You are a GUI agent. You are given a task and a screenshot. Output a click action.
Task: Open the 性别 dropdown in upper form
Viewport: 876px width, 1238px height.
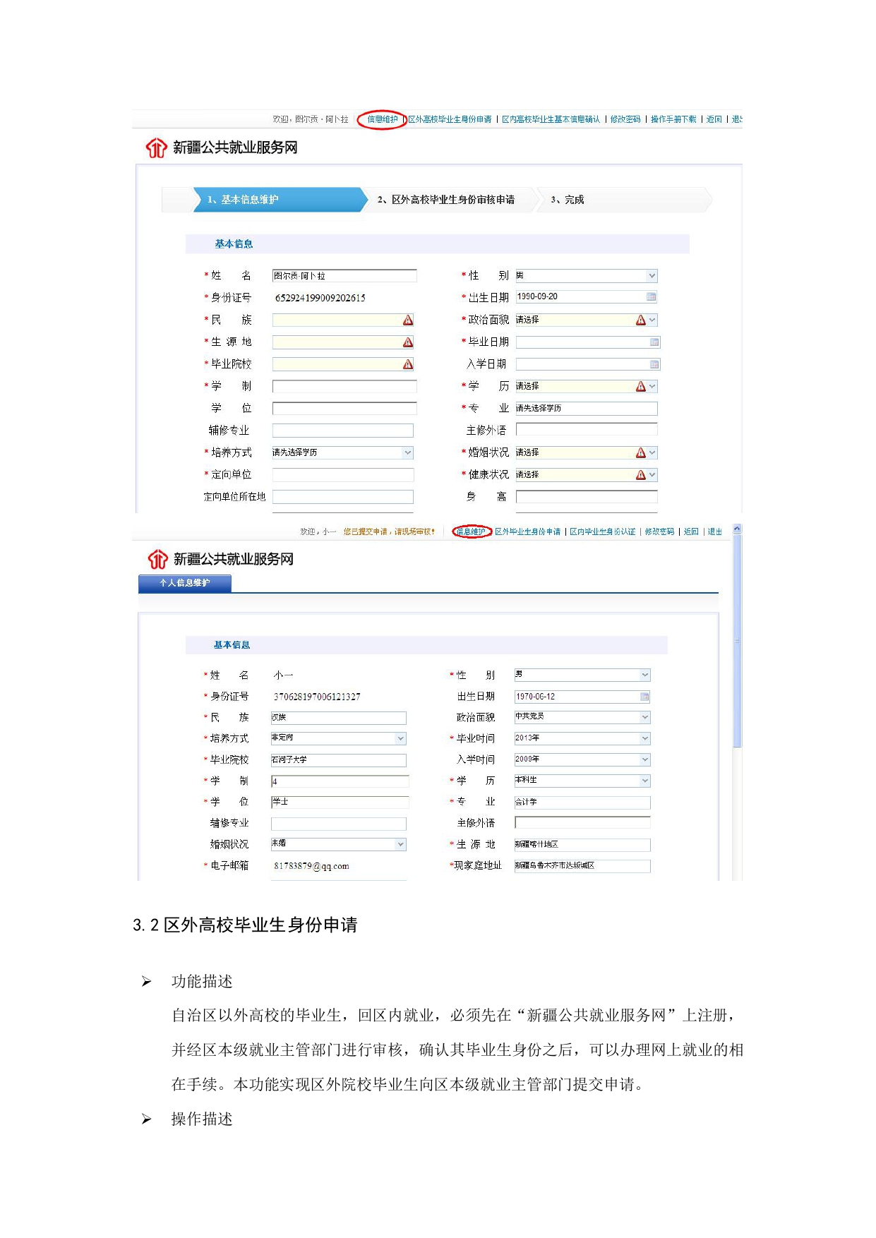652,275
